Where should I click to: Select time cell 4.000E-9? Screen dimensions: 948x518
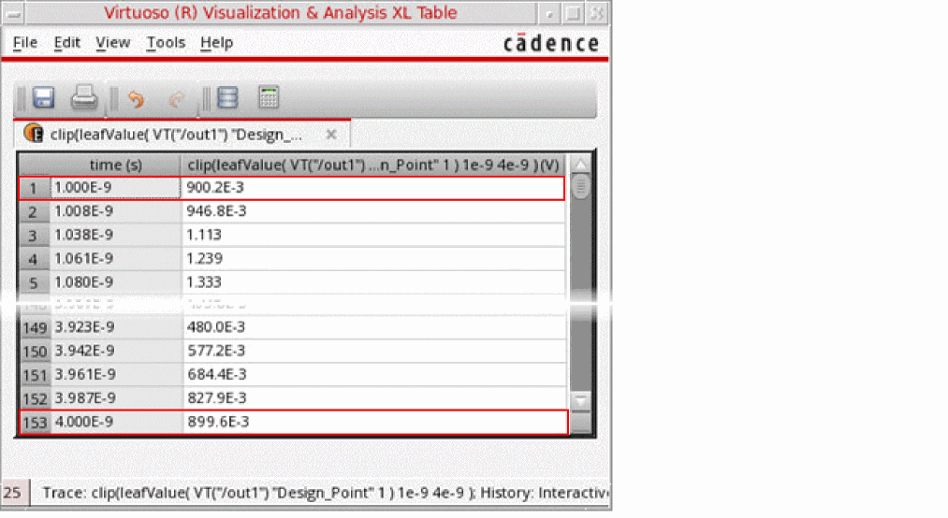click(x=115, y=422)
